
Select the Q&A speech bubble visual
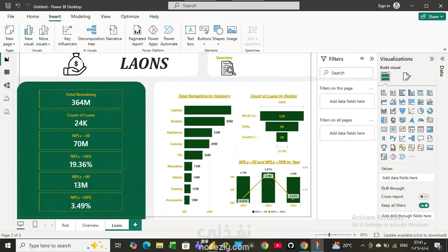point(421,138)
